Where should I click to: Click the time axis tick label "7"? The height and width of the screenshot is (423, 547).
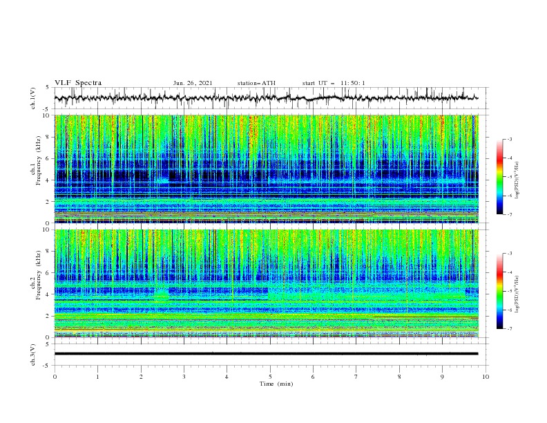point(356,377)
